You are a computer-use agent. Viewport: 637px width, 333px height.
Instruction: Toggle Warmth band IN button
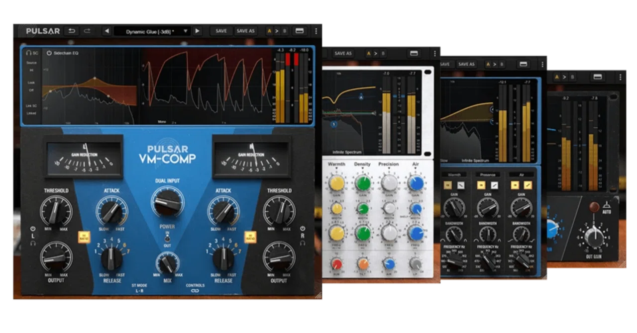pos(448,185)
